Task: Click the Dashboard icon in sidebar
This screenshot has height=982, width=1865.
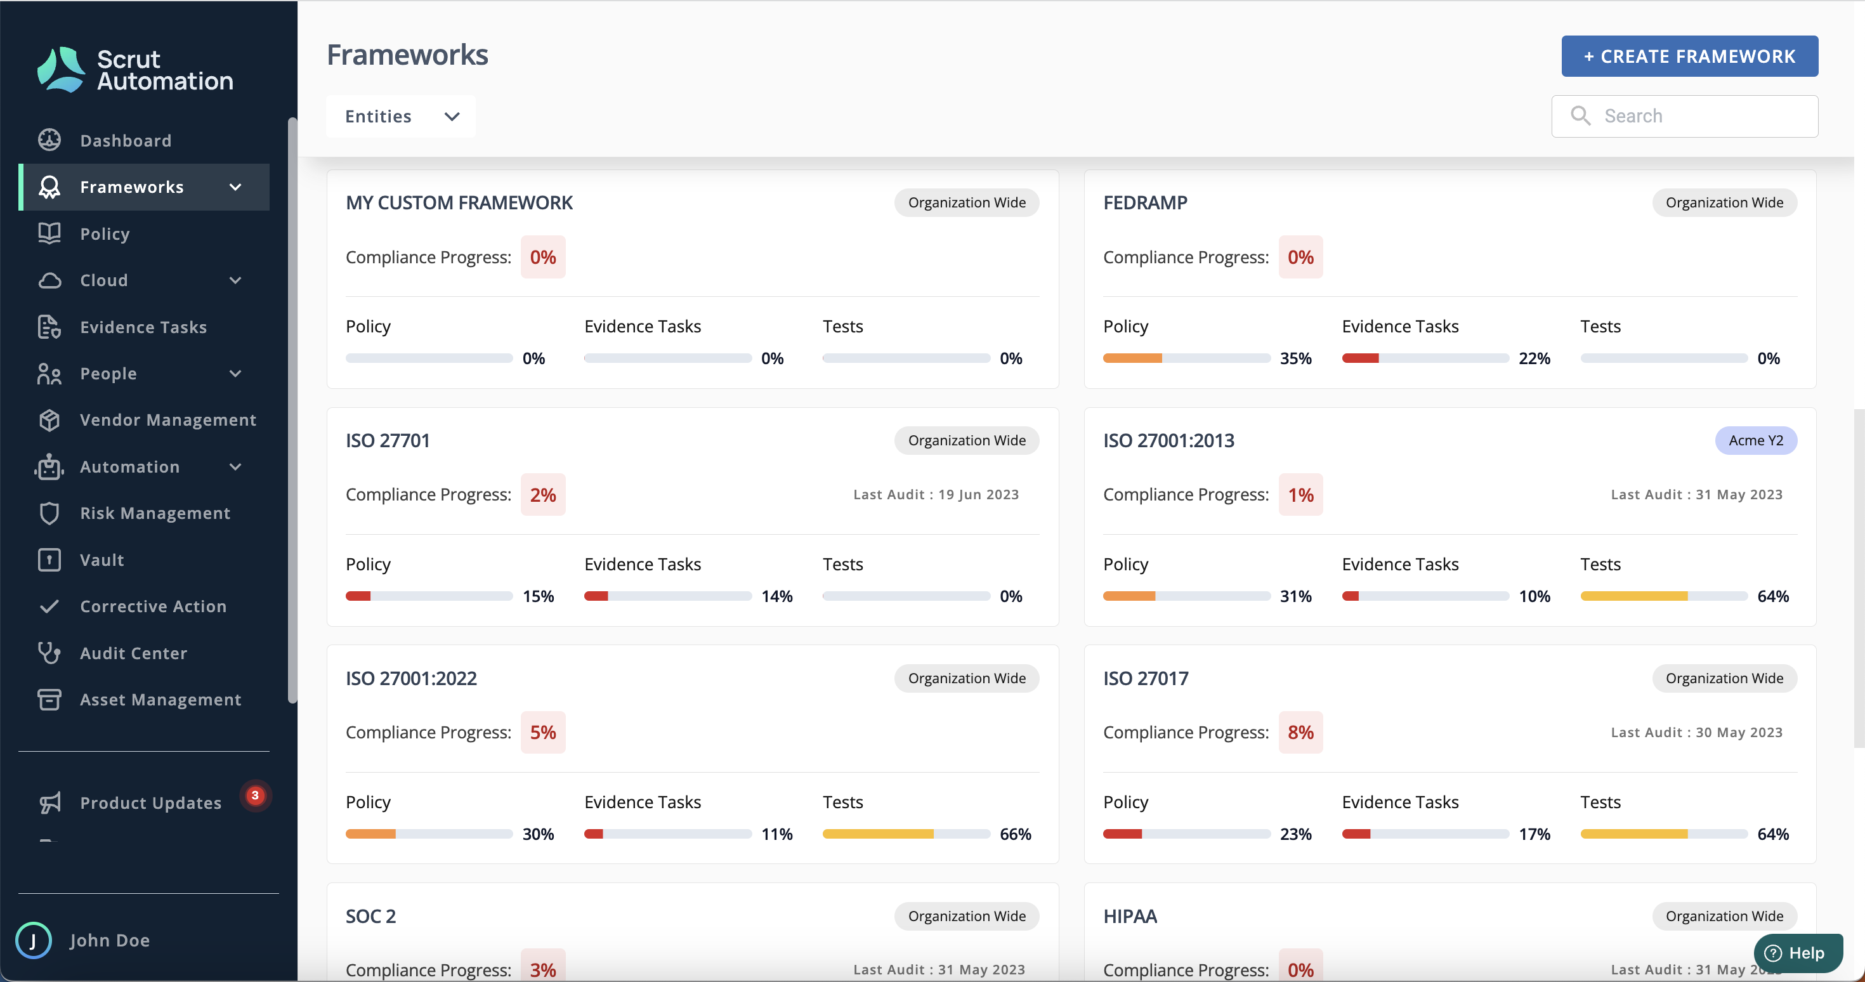Action: pyautogui.click(x=49, y=140)
